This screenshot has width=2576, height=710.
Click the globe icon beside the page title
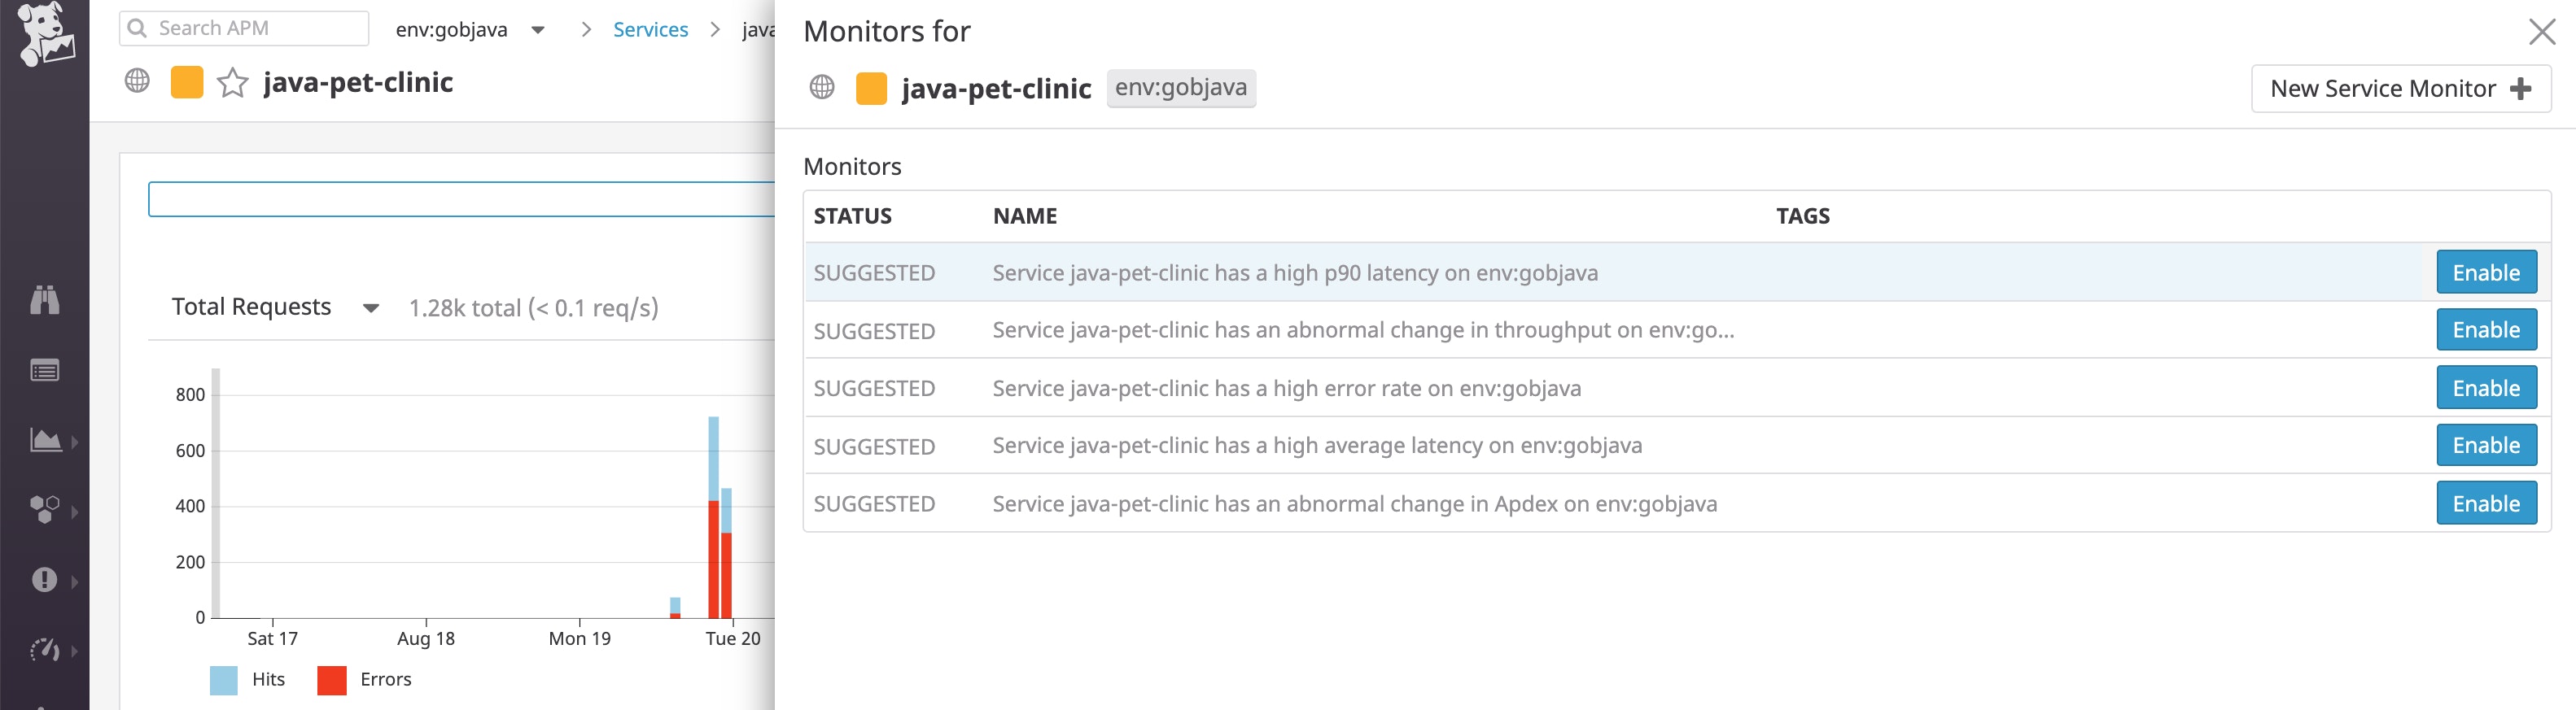point(137,82)
